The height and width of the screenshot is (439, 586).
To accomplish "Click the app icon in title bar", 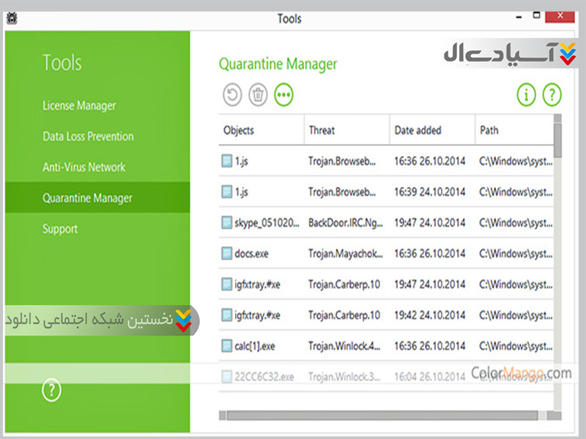I will 11,18.
